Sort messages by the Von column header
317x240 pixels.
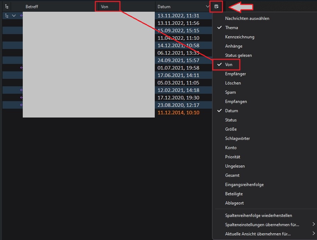[x=105, y=7]
